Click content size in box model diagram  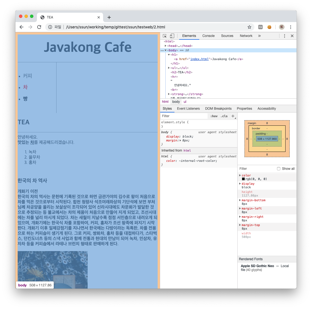pyautogui.click(x=267, y=139)
